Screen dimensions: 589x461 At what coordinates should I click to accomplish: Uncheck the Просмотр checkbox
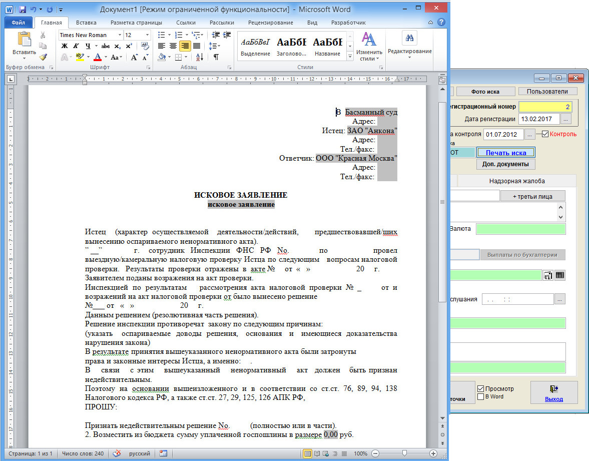point(480,388)
